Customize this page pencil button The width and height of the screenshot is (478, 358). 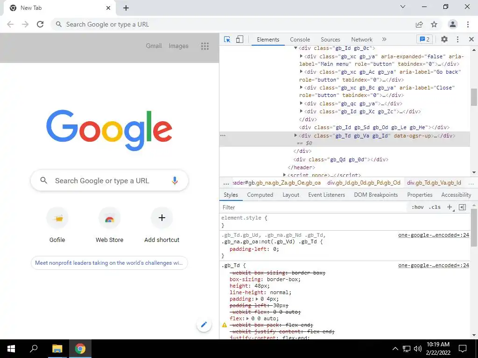coord(204,324)
